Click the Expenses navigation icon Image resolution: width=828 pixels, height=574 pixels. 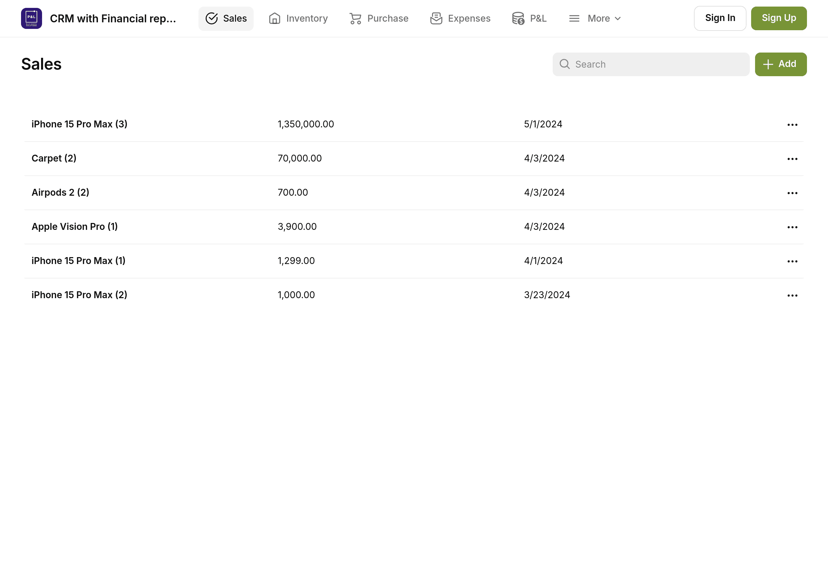click(437, 18)
